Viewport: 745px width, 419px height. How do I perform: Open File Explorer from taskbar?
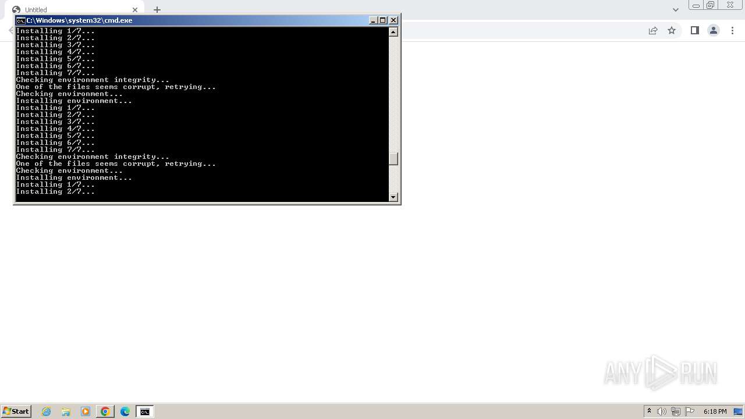point(66,411)
